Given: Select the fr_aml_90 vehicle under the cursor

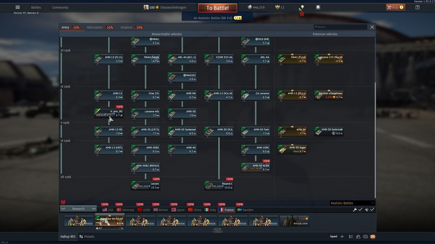Looking at the screenshot, I should pos(109,113).
